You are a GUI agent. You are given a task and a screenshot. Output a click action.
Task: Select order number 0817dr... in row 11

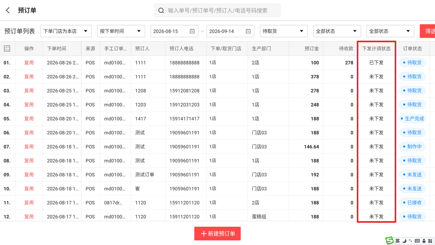114,203
